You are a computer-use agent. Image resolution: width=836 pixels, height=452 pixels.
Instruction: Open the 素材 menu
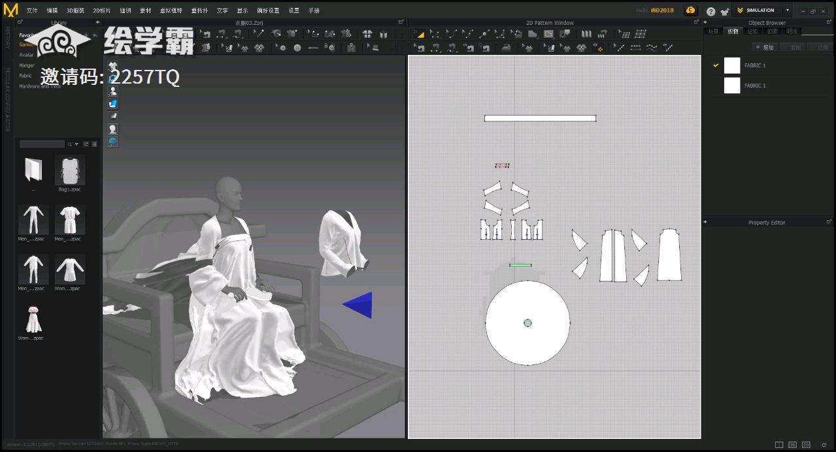[x=145, y=10]
